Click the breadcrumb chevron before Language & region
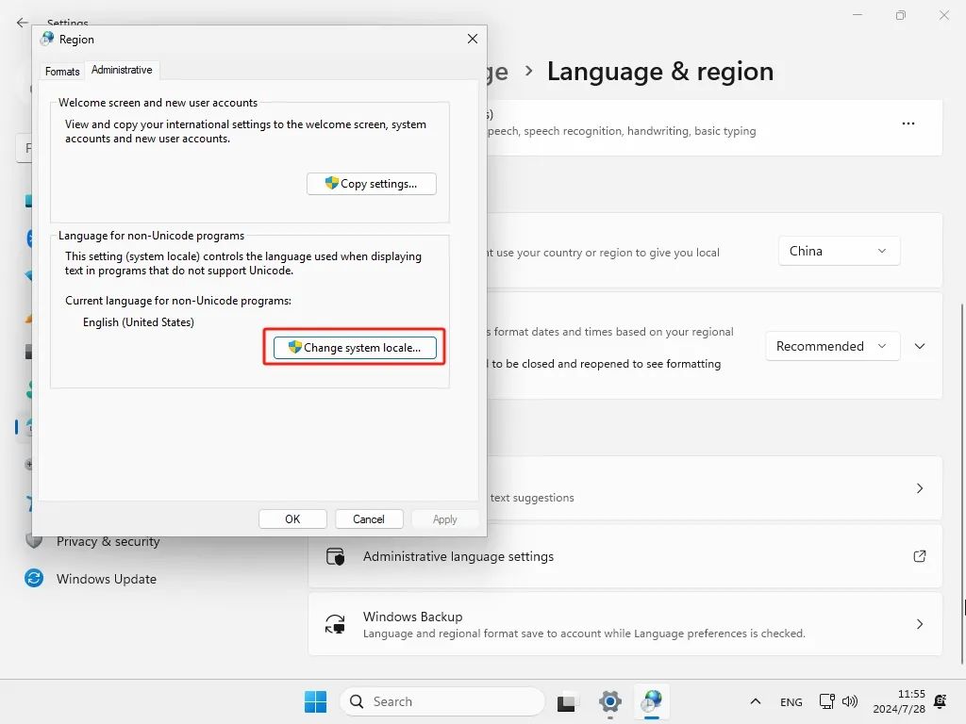966x724 pixels. click(x=528, y=71)
